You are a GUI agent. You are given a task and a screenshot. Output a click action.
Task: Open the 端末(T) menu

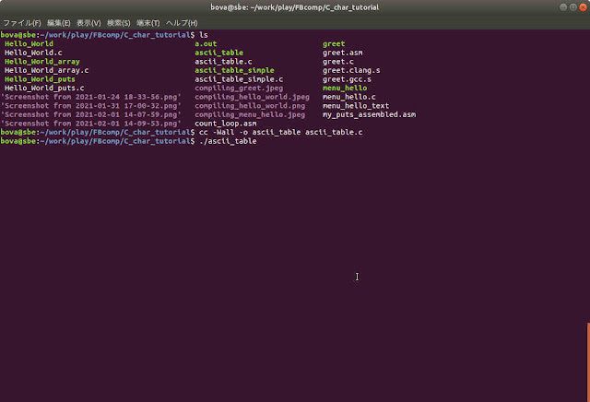point(148,23)
